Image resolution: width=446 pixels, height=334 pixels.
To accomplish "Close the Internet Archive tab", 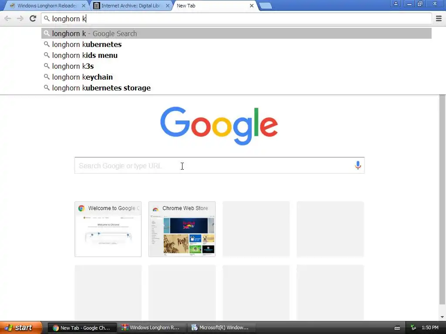I will 168,6.
